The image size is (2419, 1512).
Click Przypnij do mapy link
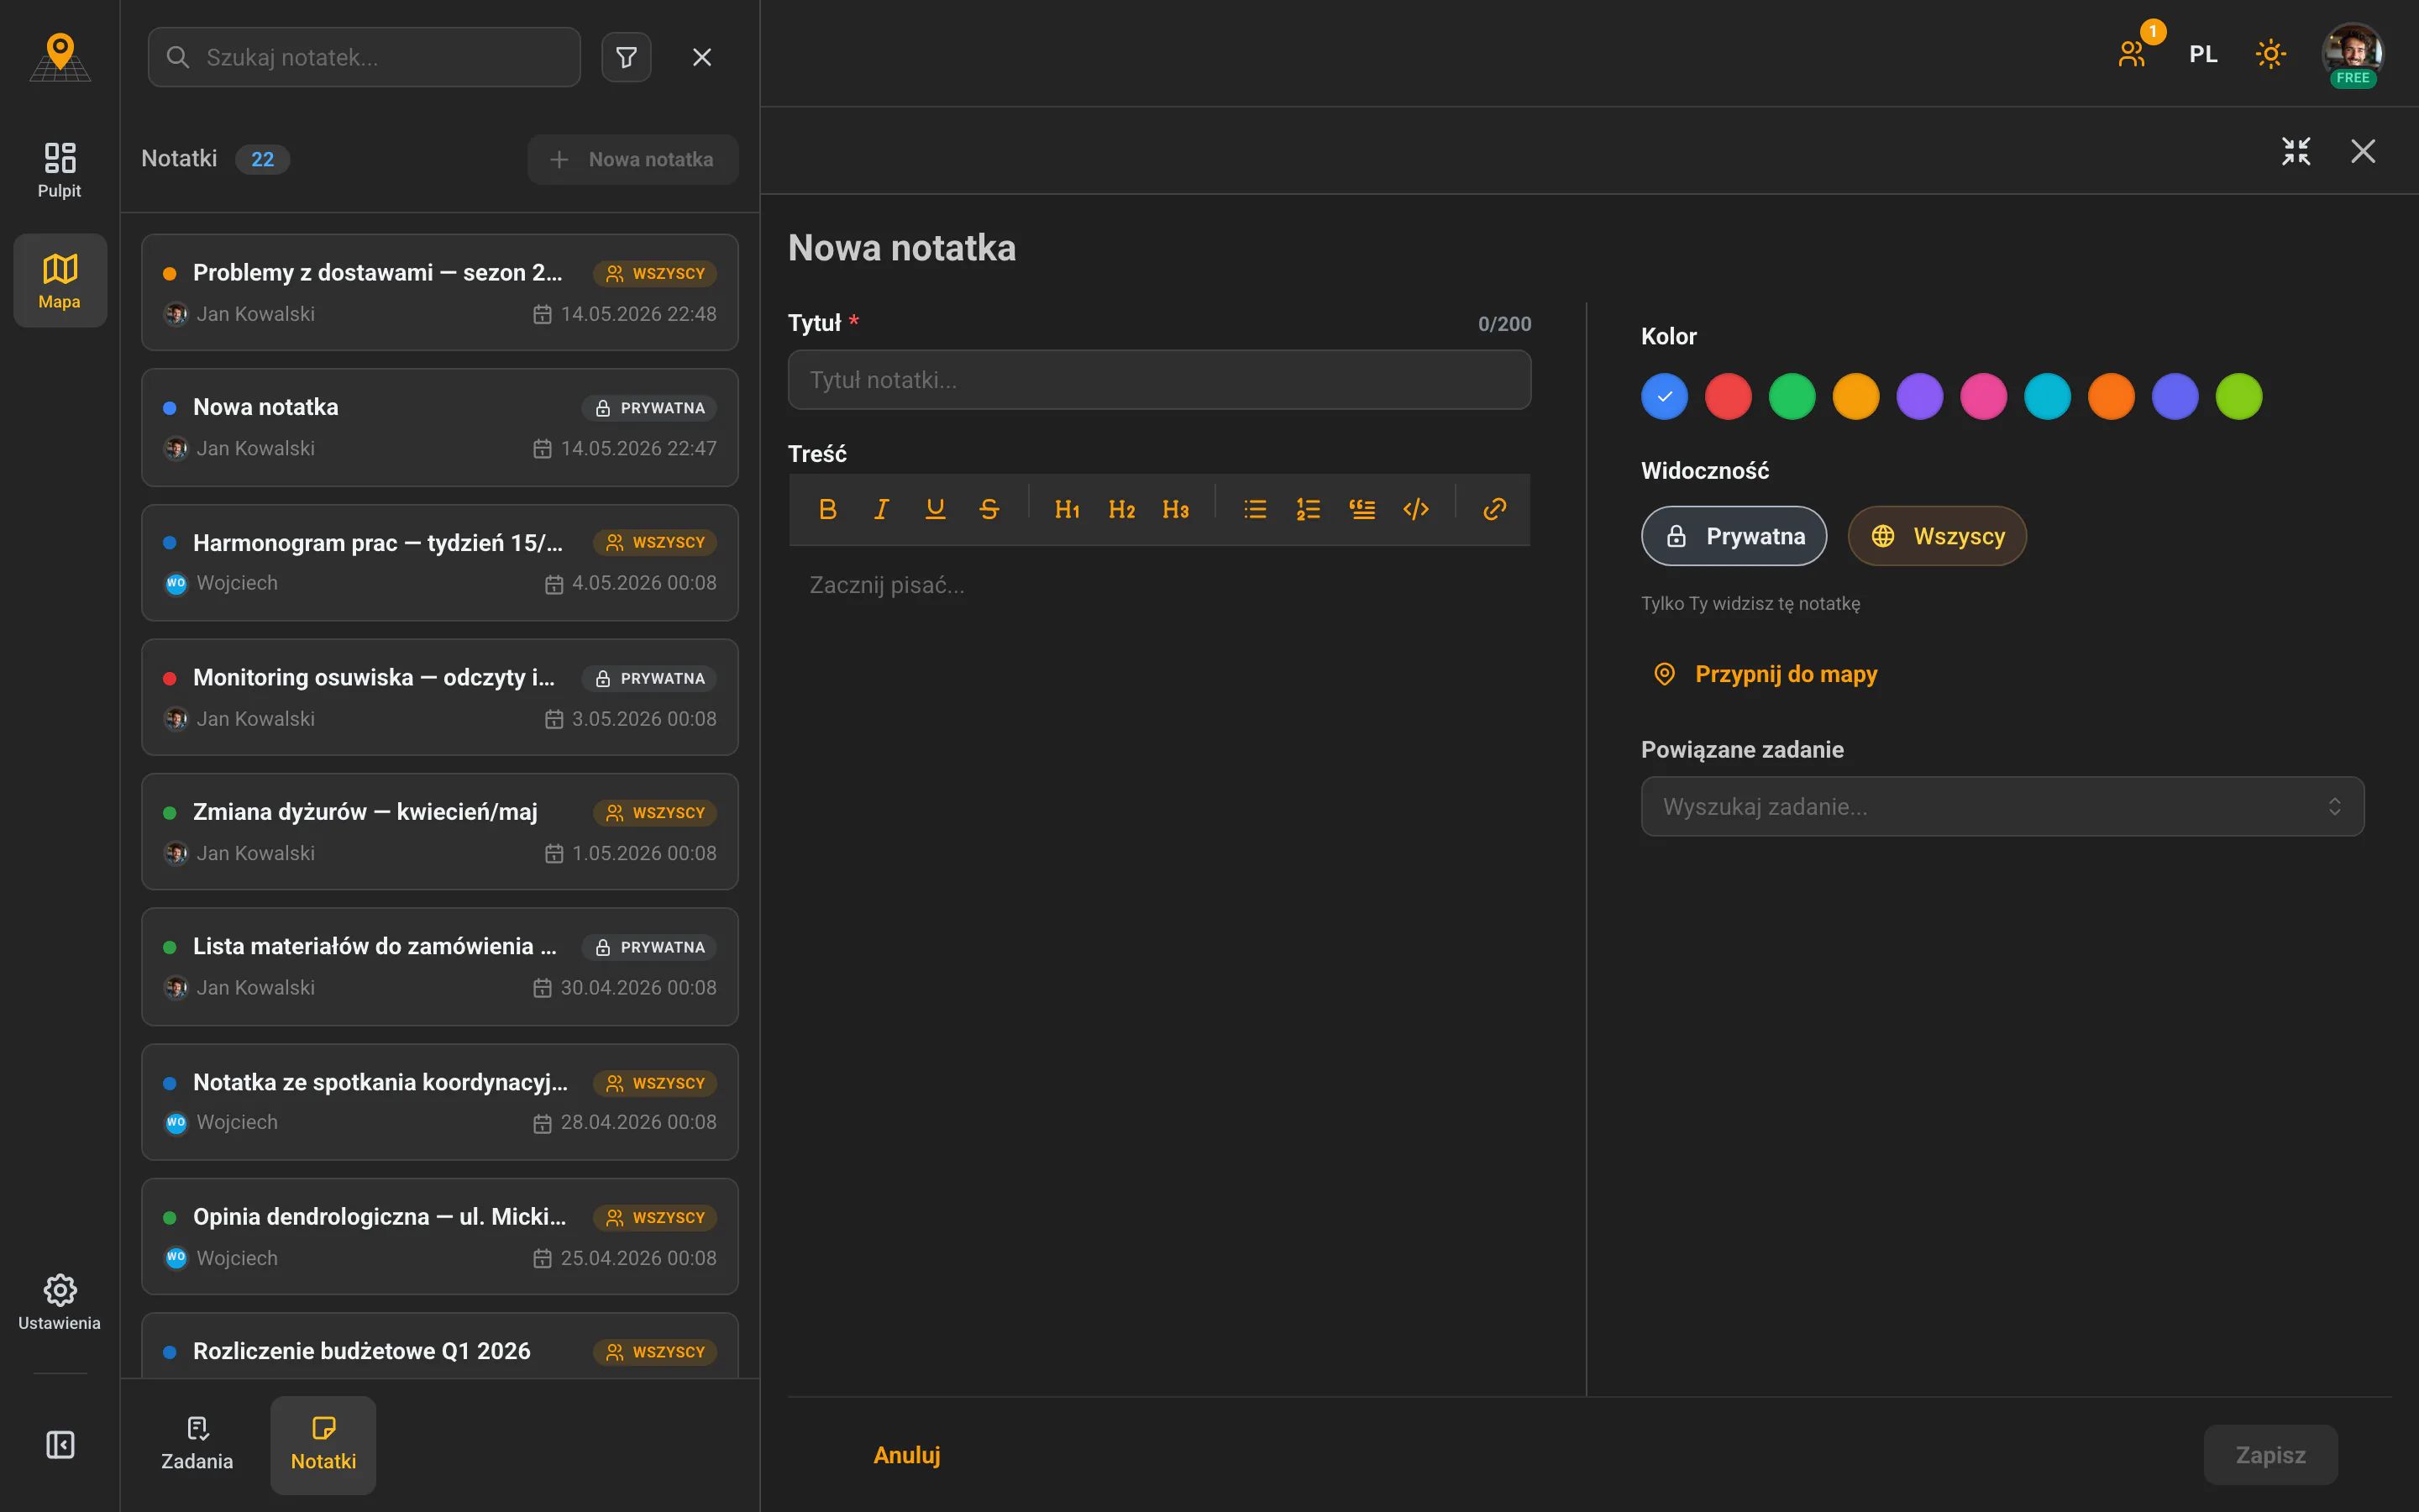pyautogui.click(x=1766, y=674)
